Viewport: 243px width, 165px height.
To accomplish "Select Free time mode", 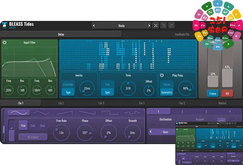I will point(108,85).
